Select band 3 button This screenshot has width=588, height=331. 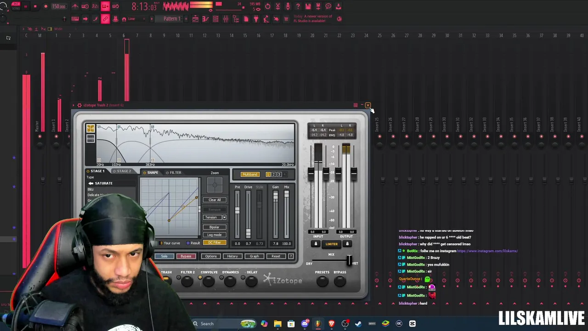coord(279,174)
